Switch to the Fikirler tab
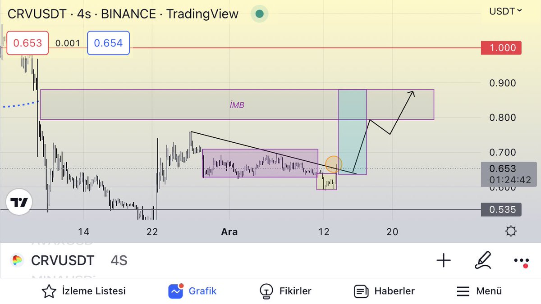541x304 pixels. click(x=286, y=291)
